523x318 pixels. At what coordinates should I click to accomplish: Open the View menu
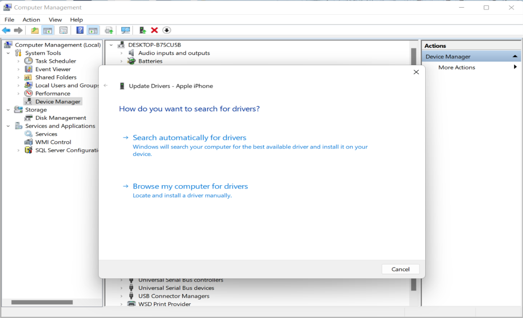click(55, 20)
